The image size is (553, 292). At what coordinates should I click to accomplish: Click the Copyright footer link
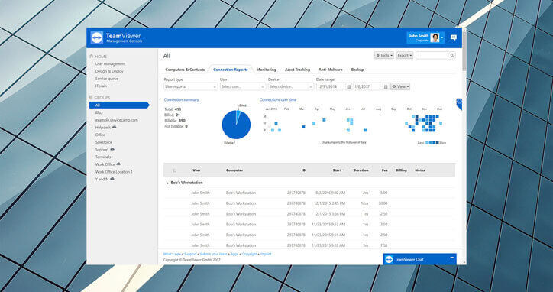pos(249,254)
